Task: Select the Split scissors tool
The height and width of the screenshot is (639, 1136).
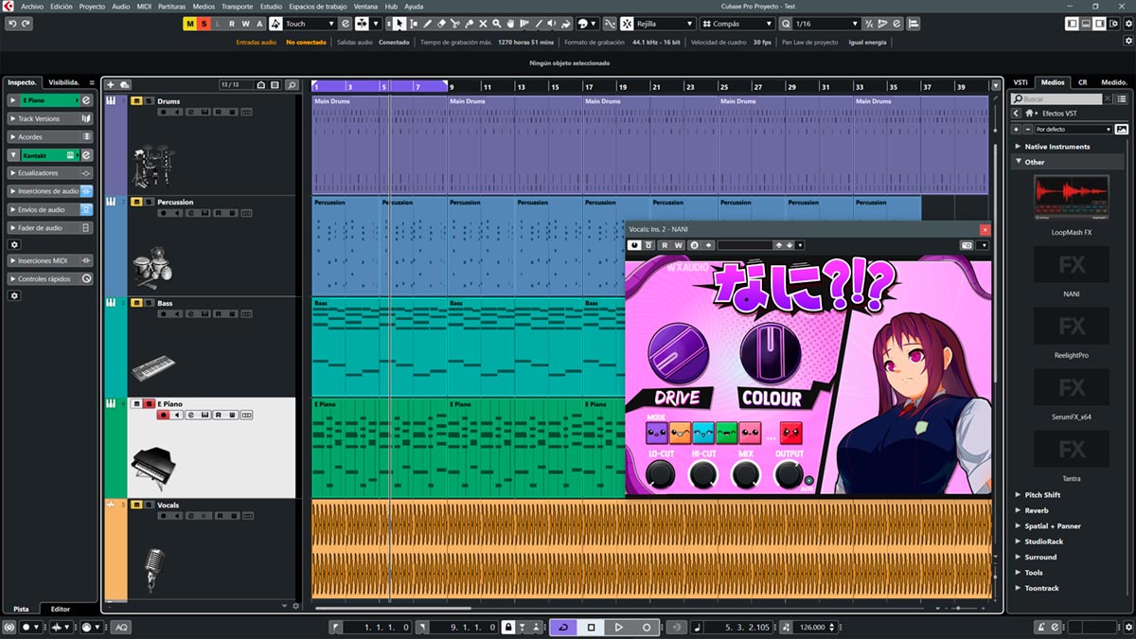Action: pyautogui.click(x=455, y=24)
